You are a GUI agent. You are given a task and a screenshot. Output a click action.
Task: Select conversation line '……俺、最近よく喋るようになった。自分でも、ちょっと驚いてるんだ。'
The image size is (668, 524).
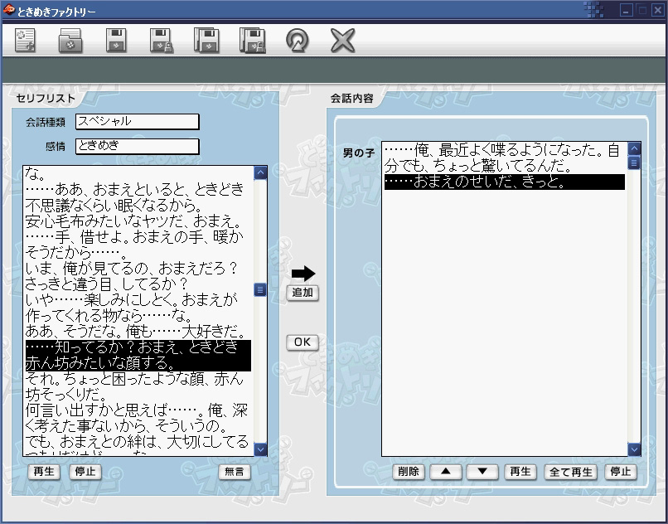(x=505, y=158)
